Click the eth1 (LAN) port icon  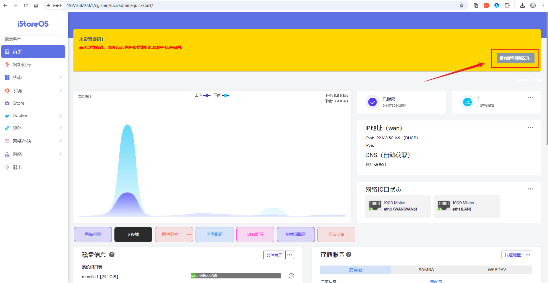pos(444,206)
